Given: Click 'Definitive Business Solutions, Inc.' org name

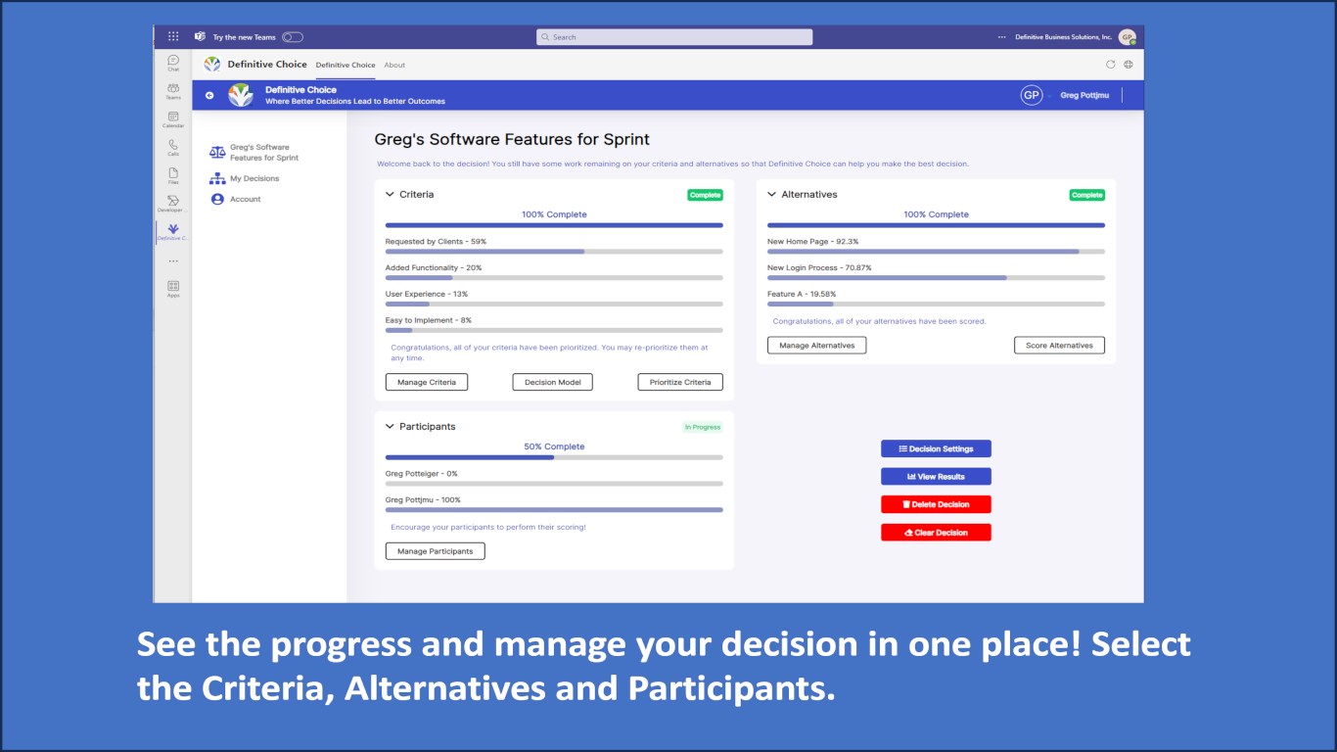Looking at the screenshot, I should [x=1063, y=37].
